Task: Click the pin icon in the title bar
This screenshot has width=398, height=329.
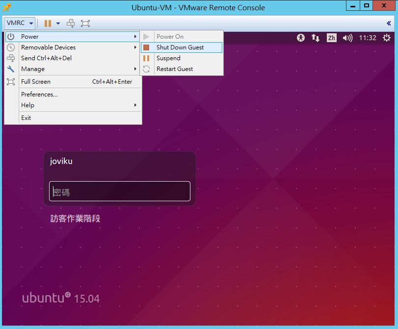Action: pos(6,6)
